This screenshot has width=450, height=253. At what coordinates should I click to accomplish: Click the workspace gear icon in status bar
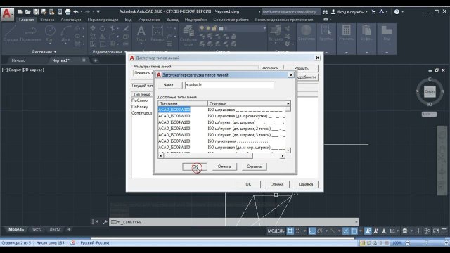click(405, 231)
